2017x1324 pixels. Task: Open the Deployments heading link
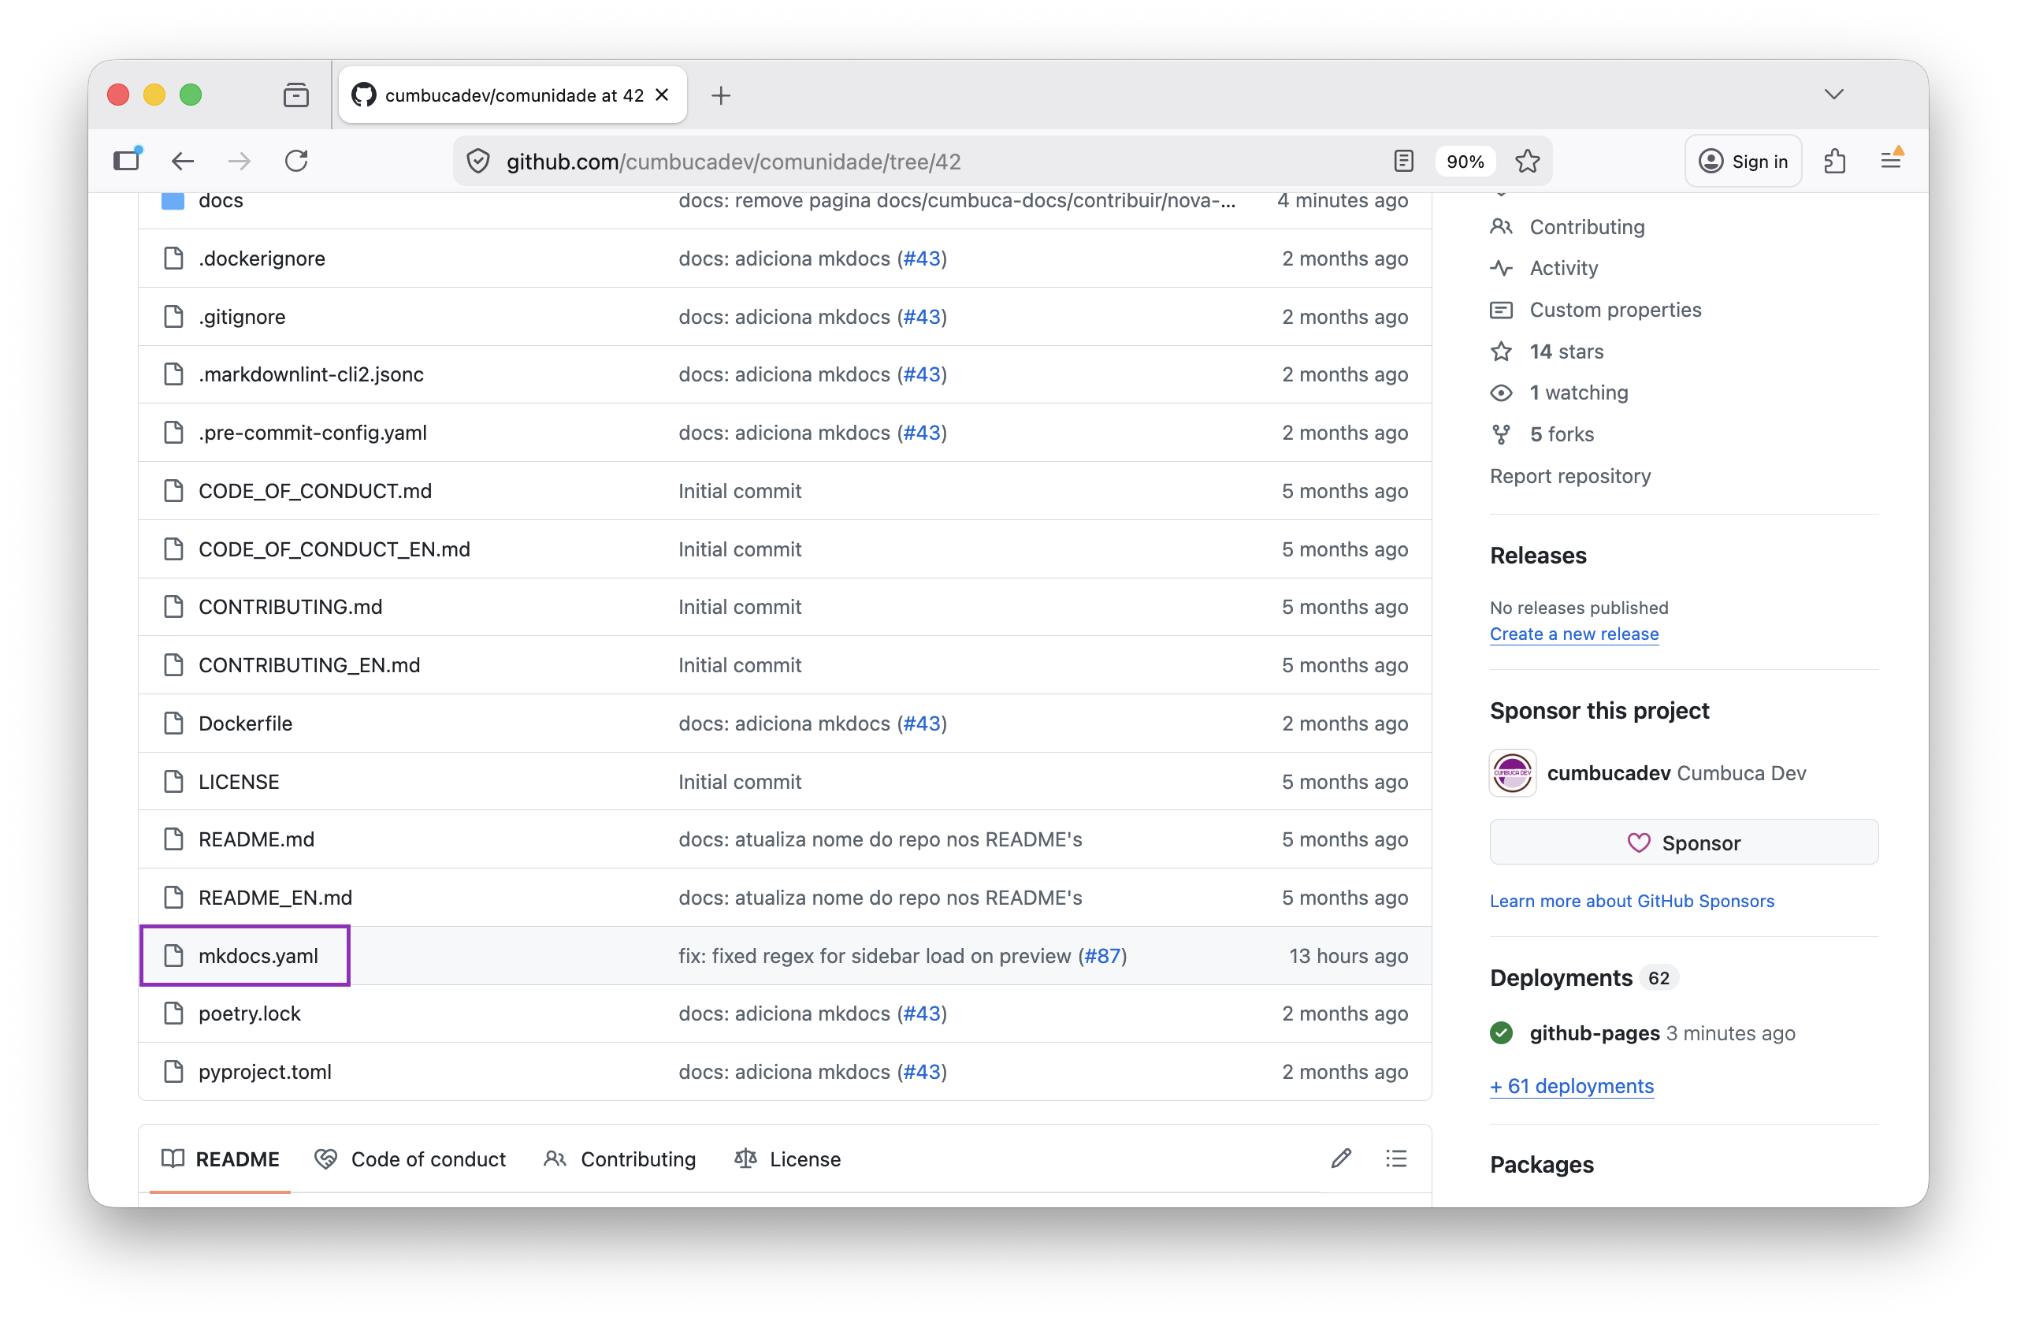(1561, 979)
